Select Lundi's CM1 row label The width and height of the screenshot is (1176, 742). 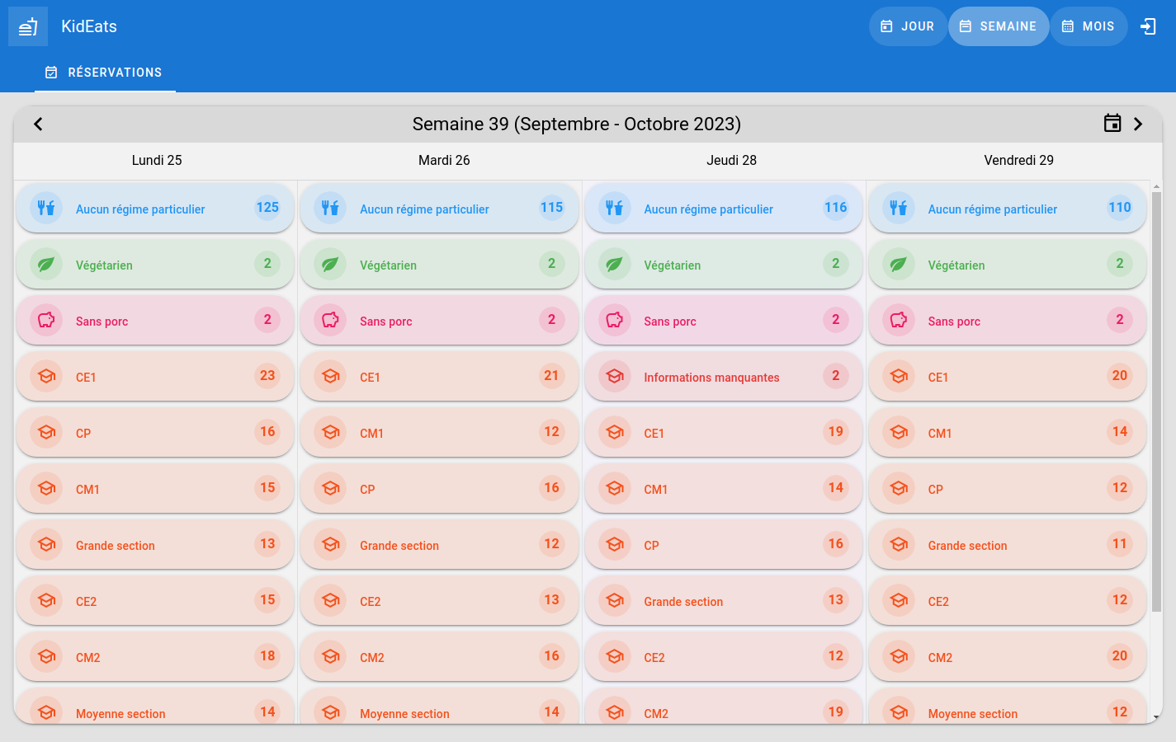tap(87, 490)
